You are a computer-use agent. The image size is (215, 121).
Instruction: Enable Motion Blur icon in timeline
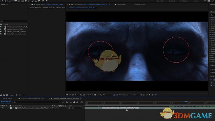(77, 102)
